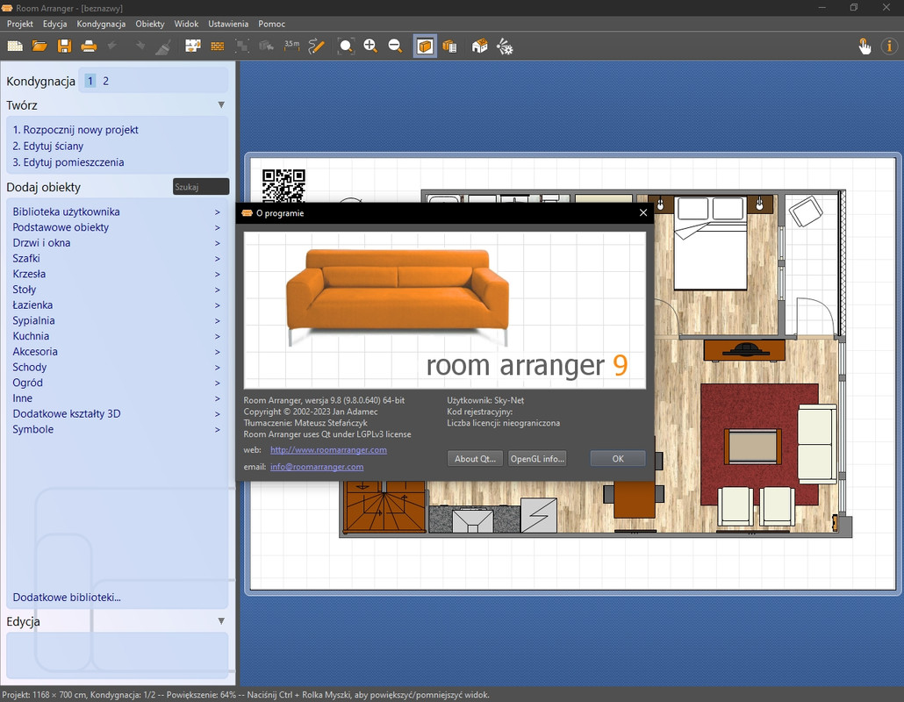The image size is (904, 702).
Task: Click the hand pointer icon in toolbar
Action: (865, 47)
